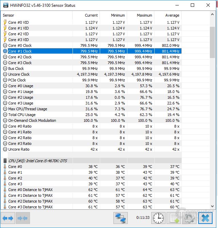Screen dimensions: 218x228
Task: Click the lightning icon beside Core #3 VID
Action: [x=5, y=40]
